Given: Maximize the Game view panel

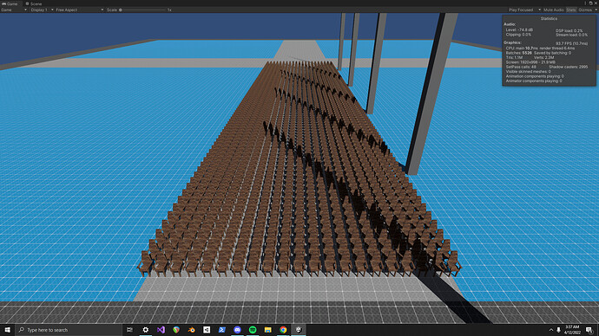Looking at the screenshot, I should pos(590,3).
